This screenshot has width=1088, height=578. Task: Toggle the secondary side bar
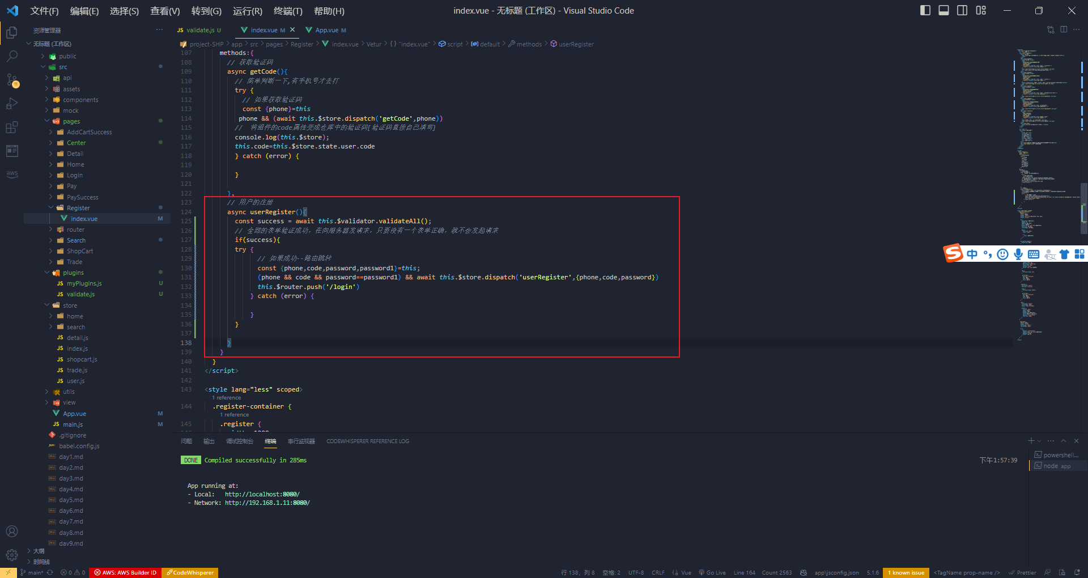[x=962, y=10]
